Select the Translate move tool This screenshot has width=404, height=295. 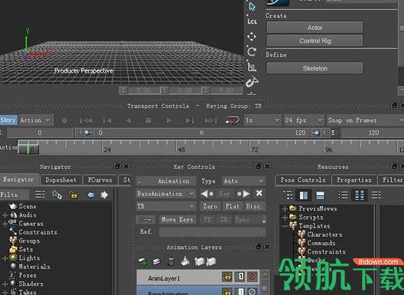coord(252,36)
